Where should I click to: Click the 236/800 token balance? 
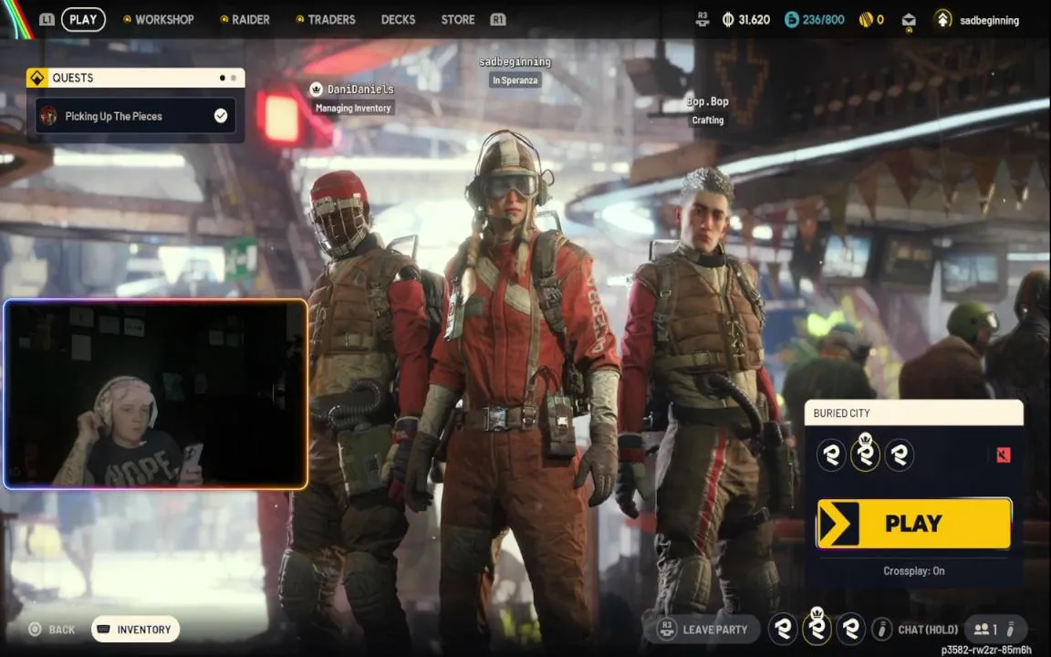tap(824, 19)
